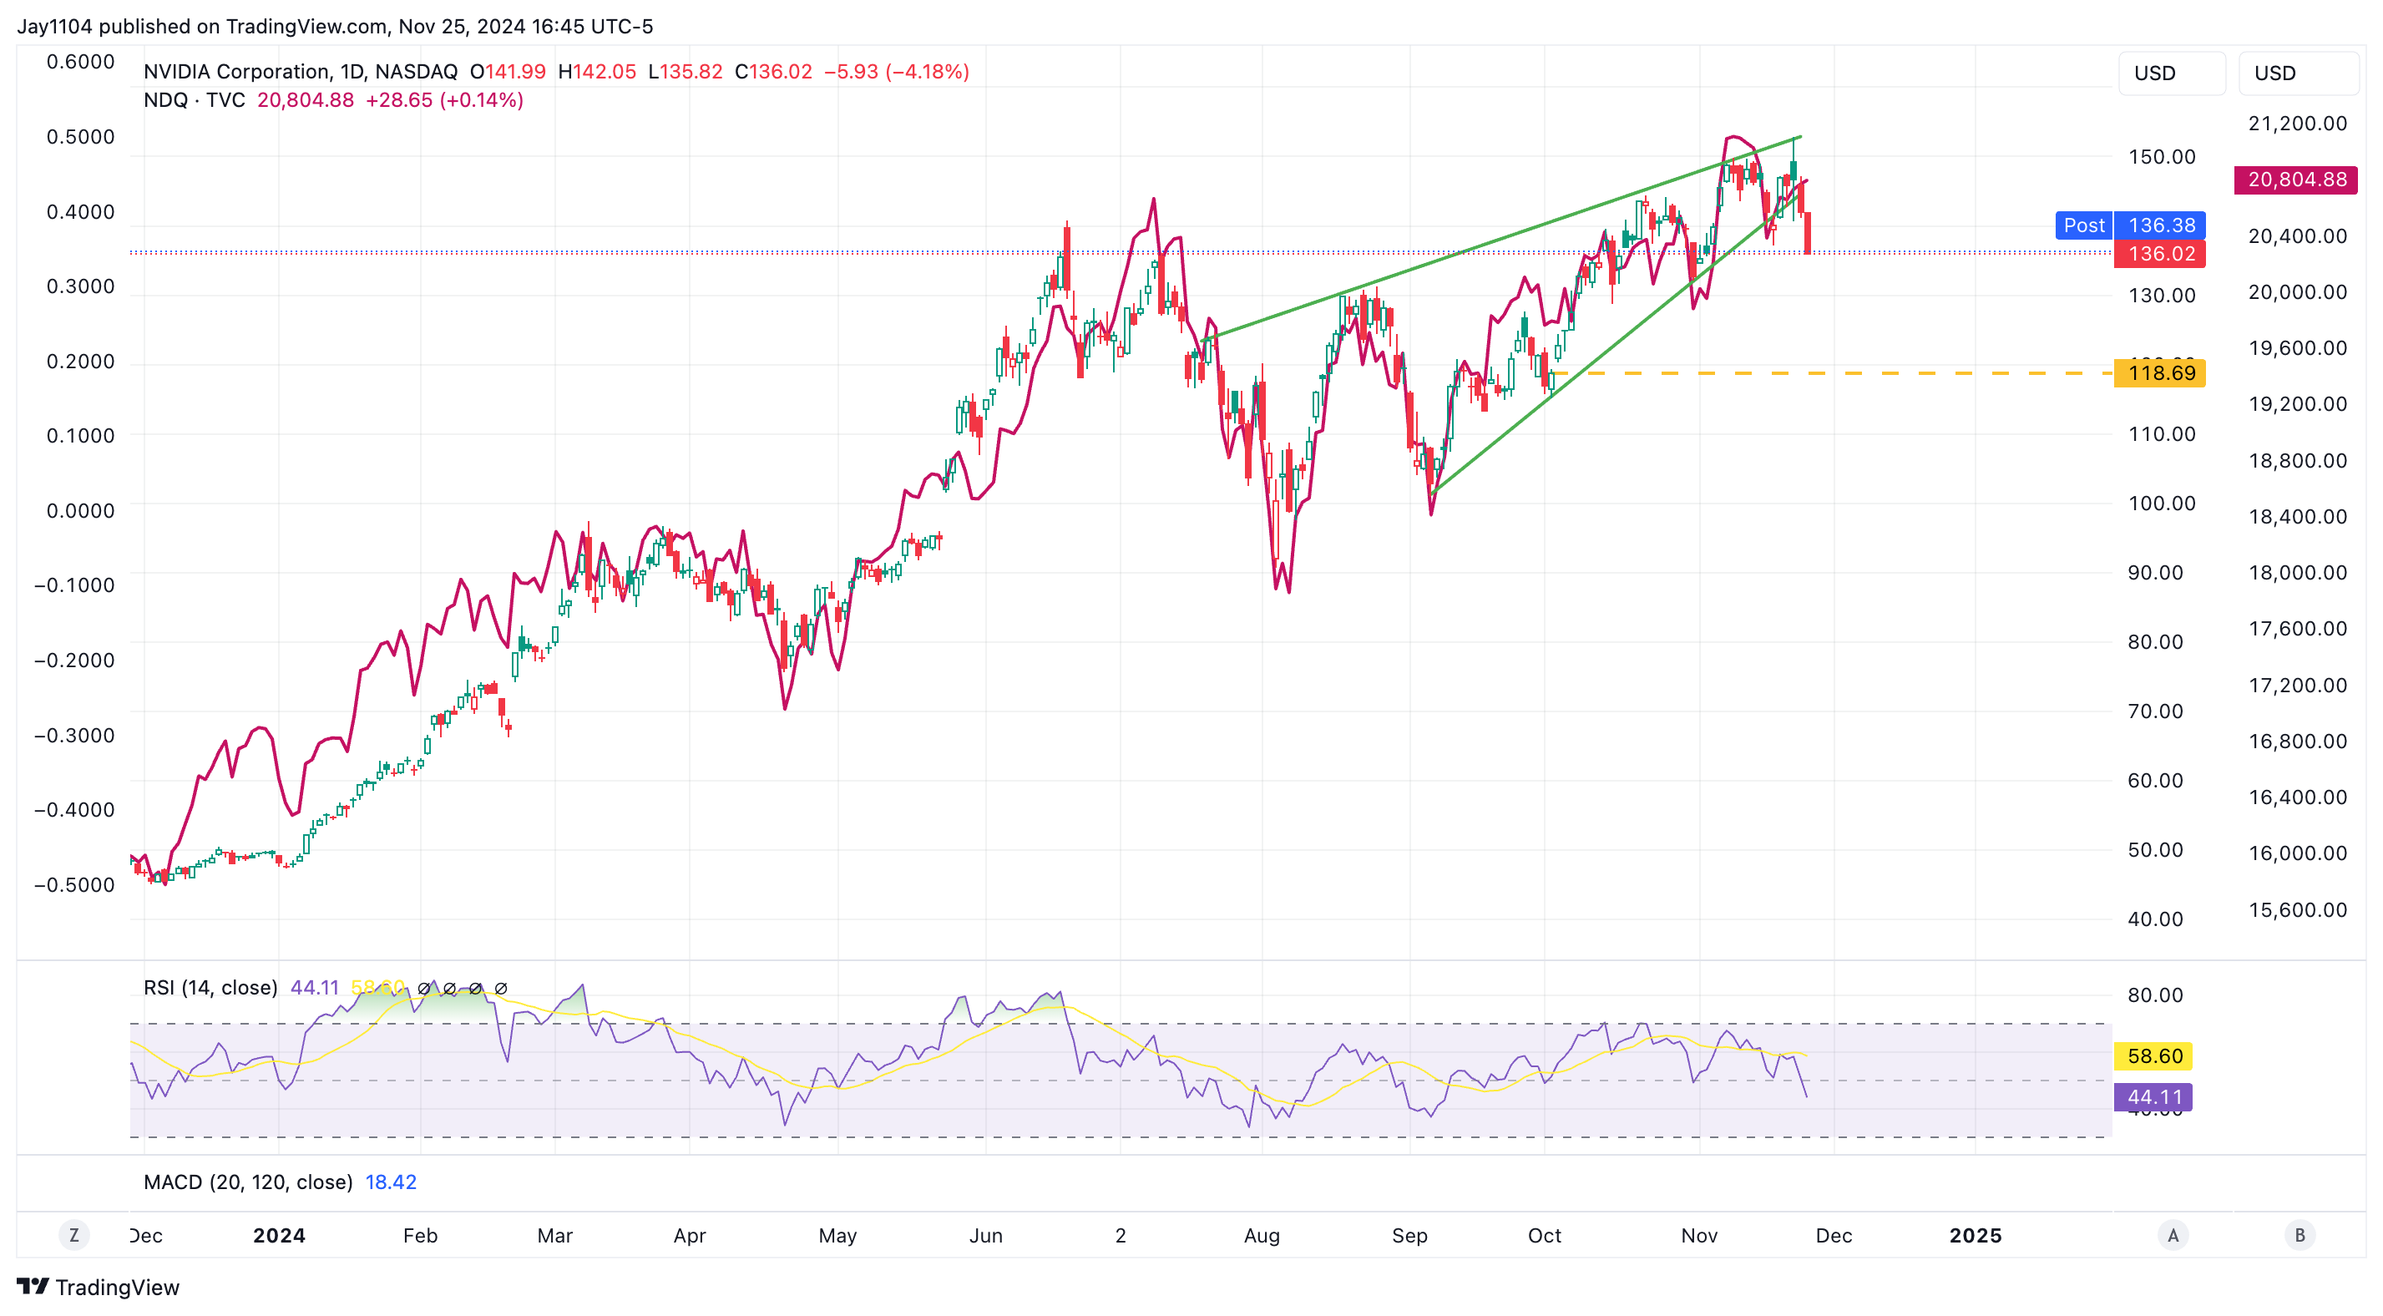Image resolution: width=2383 pixels, height=1316 pixels.
Task: Click the Mar label on time axis
Action: click(x=555, y=1236)
